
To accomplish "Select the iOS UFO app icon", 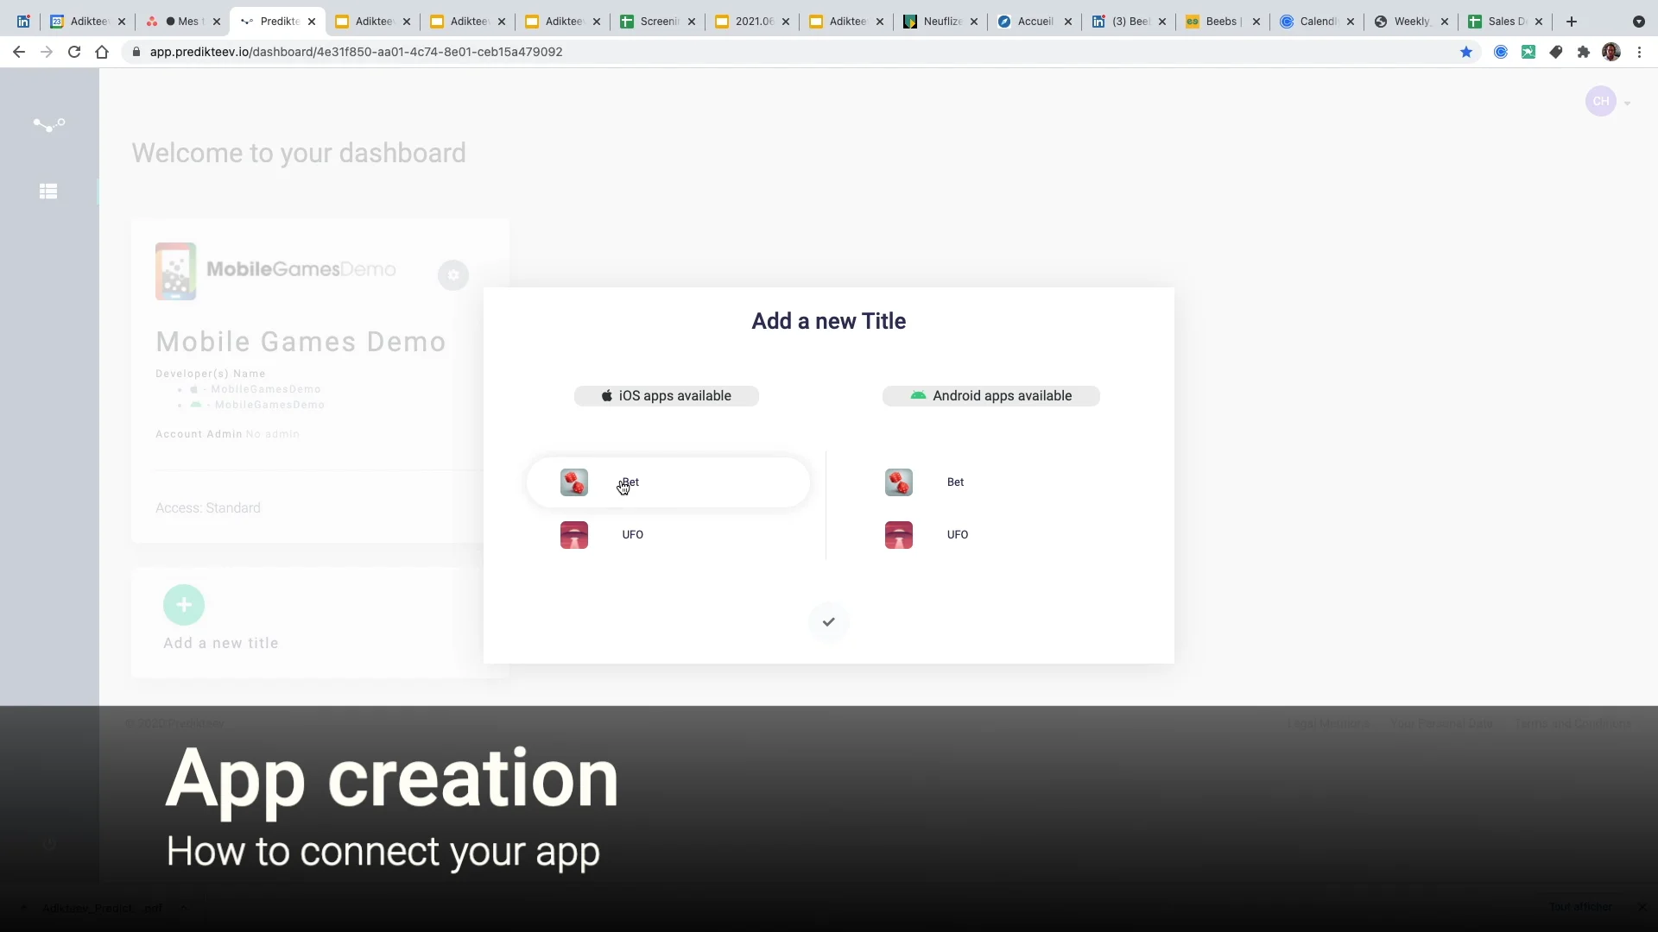I will pos(574,535).
